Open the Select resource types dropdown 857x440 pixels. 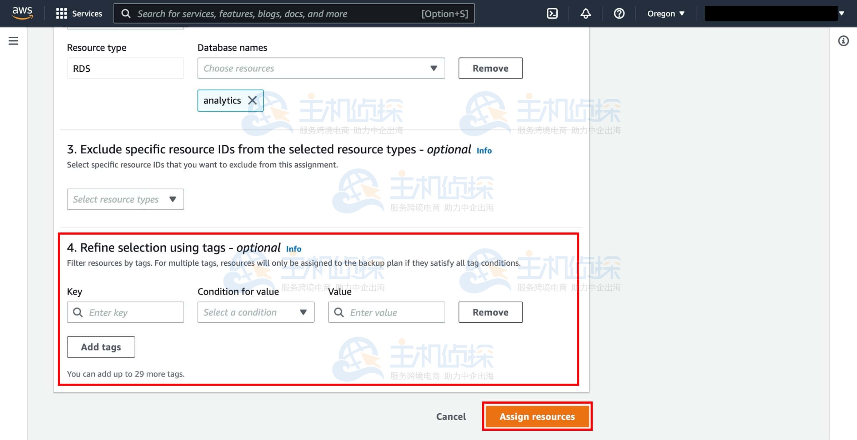point(125,199)
